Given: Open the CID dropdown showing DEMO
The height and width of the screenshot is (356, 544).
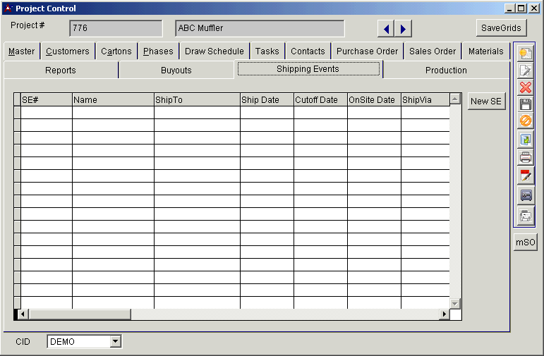Looking at the screenshot, I should point(116,342).
